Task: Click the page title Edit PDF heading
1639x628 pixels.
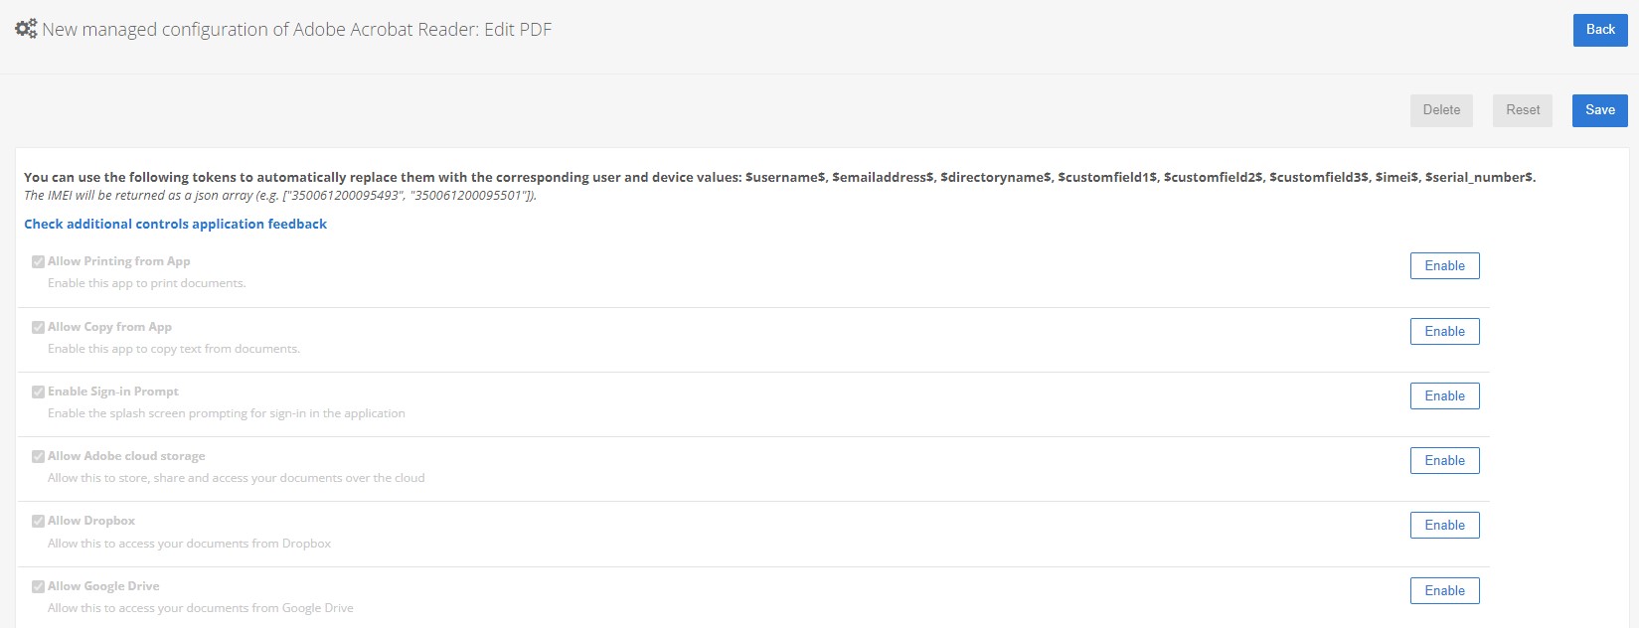Action: (296, 30)
